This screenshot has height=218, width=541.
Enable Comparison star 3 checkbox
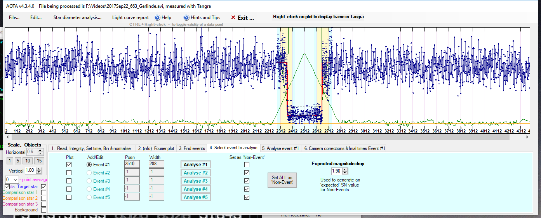43,204
